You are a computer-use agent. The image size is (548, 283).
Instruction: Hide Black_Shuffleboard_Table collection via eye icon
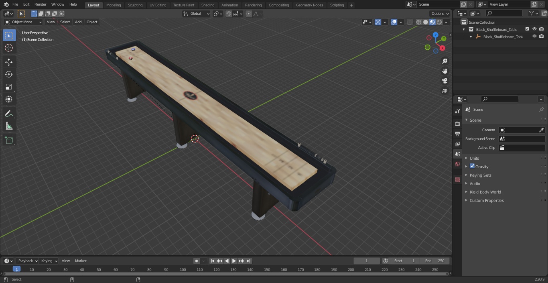tap(534, 29)
